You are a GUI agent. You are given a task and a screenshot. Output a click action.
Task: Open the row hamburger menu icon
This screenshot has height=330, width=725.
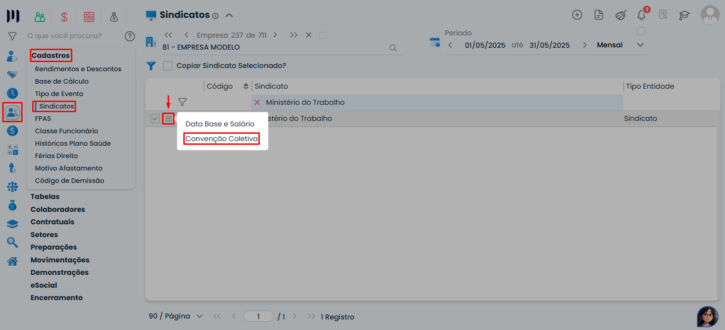(x=169, y=119)
